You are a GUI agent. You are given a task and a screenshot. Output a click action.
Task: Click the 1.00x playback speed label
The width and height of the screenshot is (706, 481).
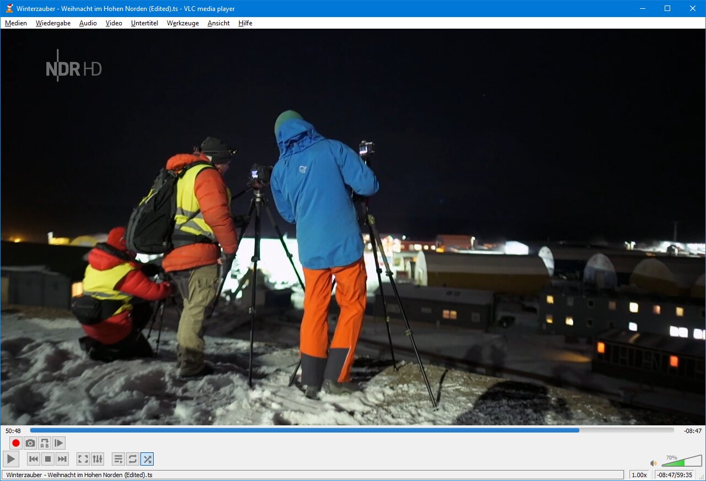tap(639, 475)
